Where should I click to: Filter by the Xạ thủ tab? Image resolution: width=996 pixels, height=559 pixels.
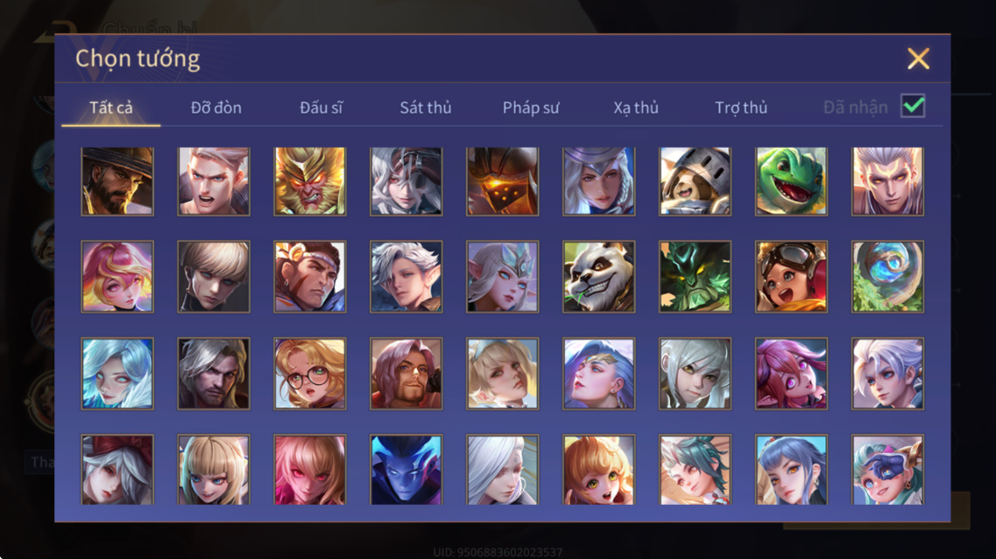click(x=636, y=107)
